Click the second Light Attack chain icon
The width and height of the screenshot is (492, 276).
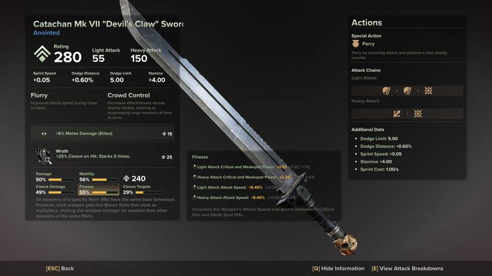[x=407, y=91]
